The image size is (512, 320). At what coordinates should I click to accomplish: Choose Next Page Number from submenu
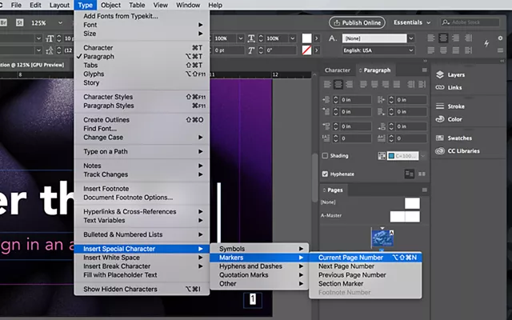[346, 266]
